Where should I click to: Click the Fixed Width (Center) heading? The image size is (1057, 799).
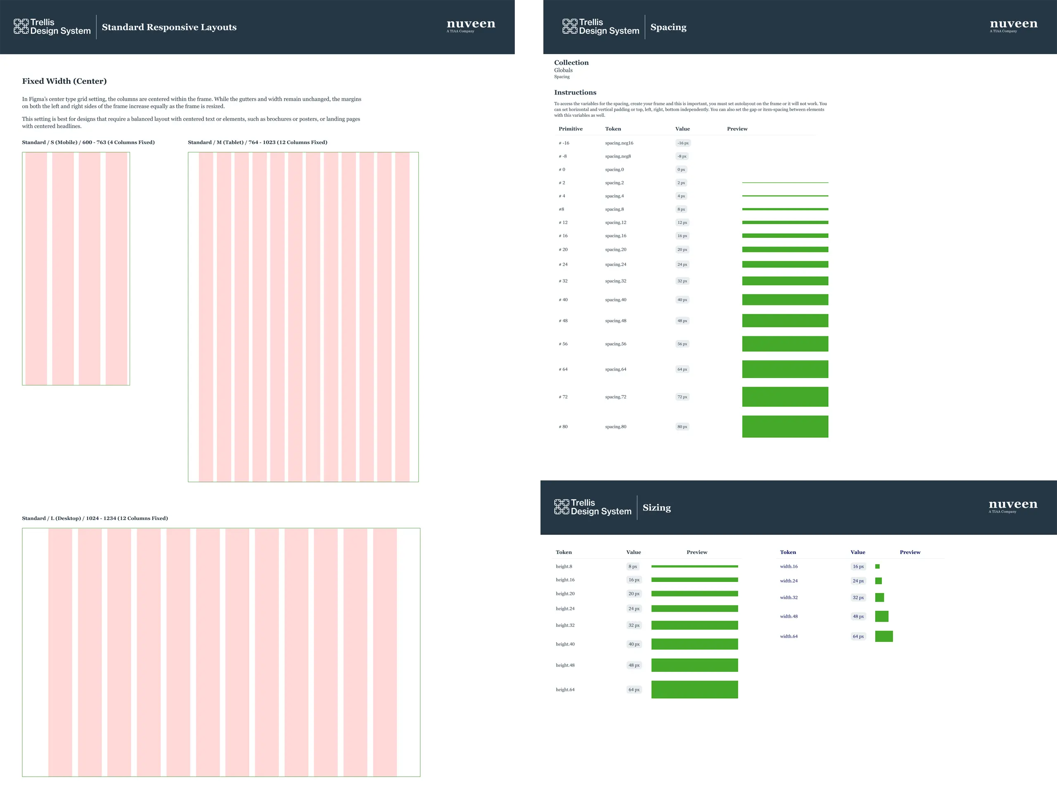64,81
